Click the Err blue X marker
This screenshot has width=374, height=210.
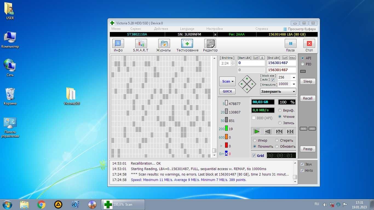226,154
